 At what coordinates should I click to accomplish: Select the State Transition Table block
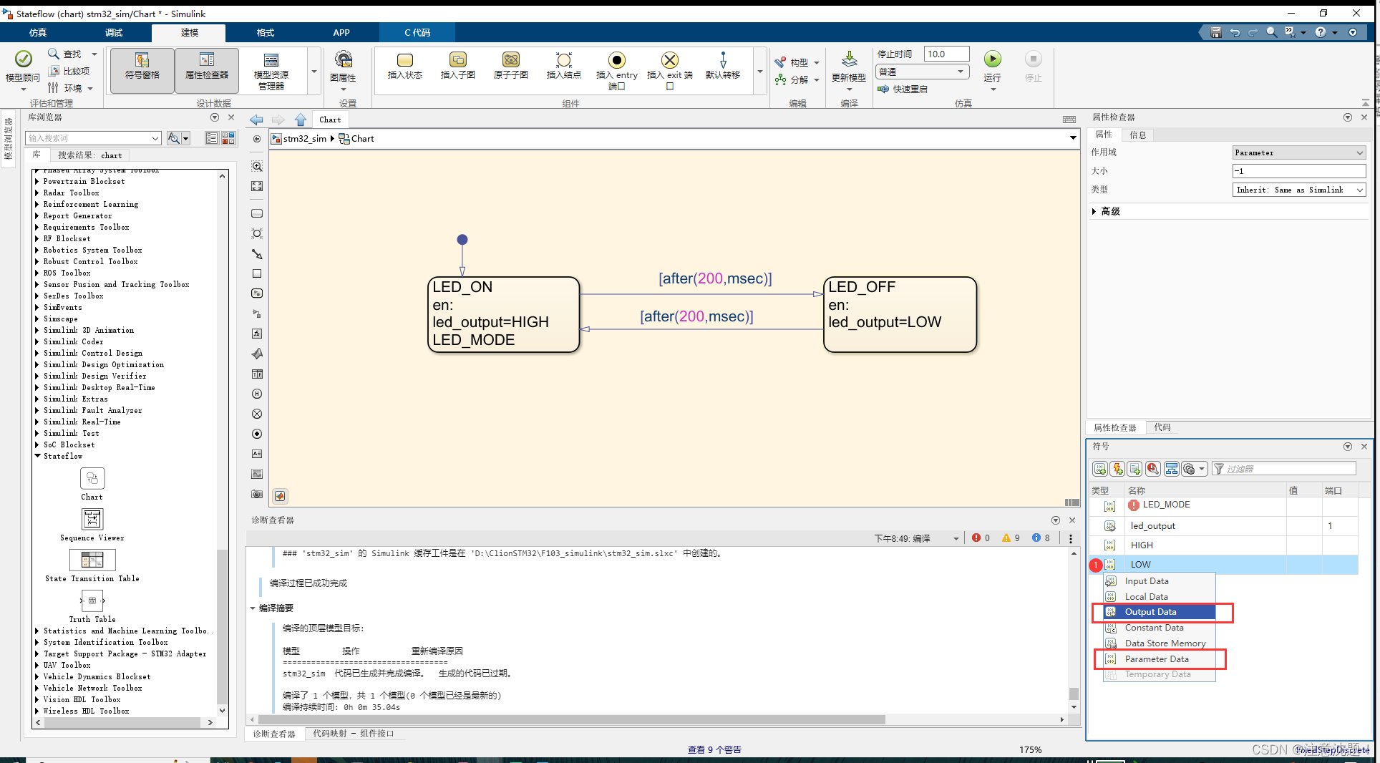pyautogui.click(x=92, y=565)
